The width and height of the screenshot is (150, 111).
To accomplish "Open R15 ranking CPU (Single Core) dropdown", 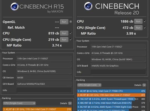I will point(19,103).
